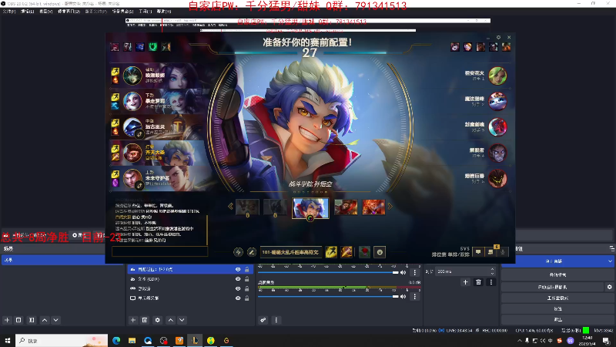Open the 视图(V) menu in OBS

[45, 12]
